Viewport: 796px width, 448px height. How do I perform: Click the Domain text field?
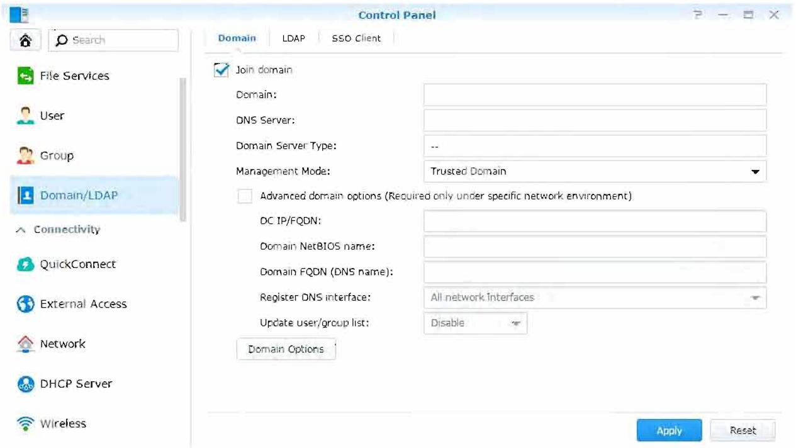(x=595, y=95)
